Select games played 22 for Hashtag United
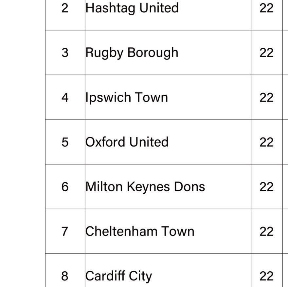This screenshot has width=288, height=287. click(266, 8)
